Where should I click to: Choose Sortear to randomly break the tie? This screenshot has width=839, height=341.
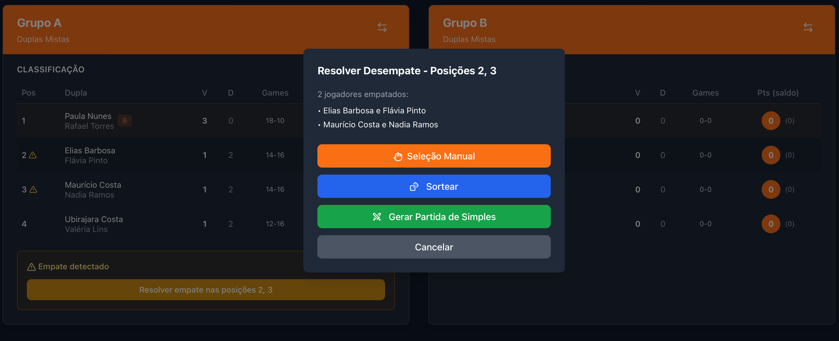click(434, 186)
